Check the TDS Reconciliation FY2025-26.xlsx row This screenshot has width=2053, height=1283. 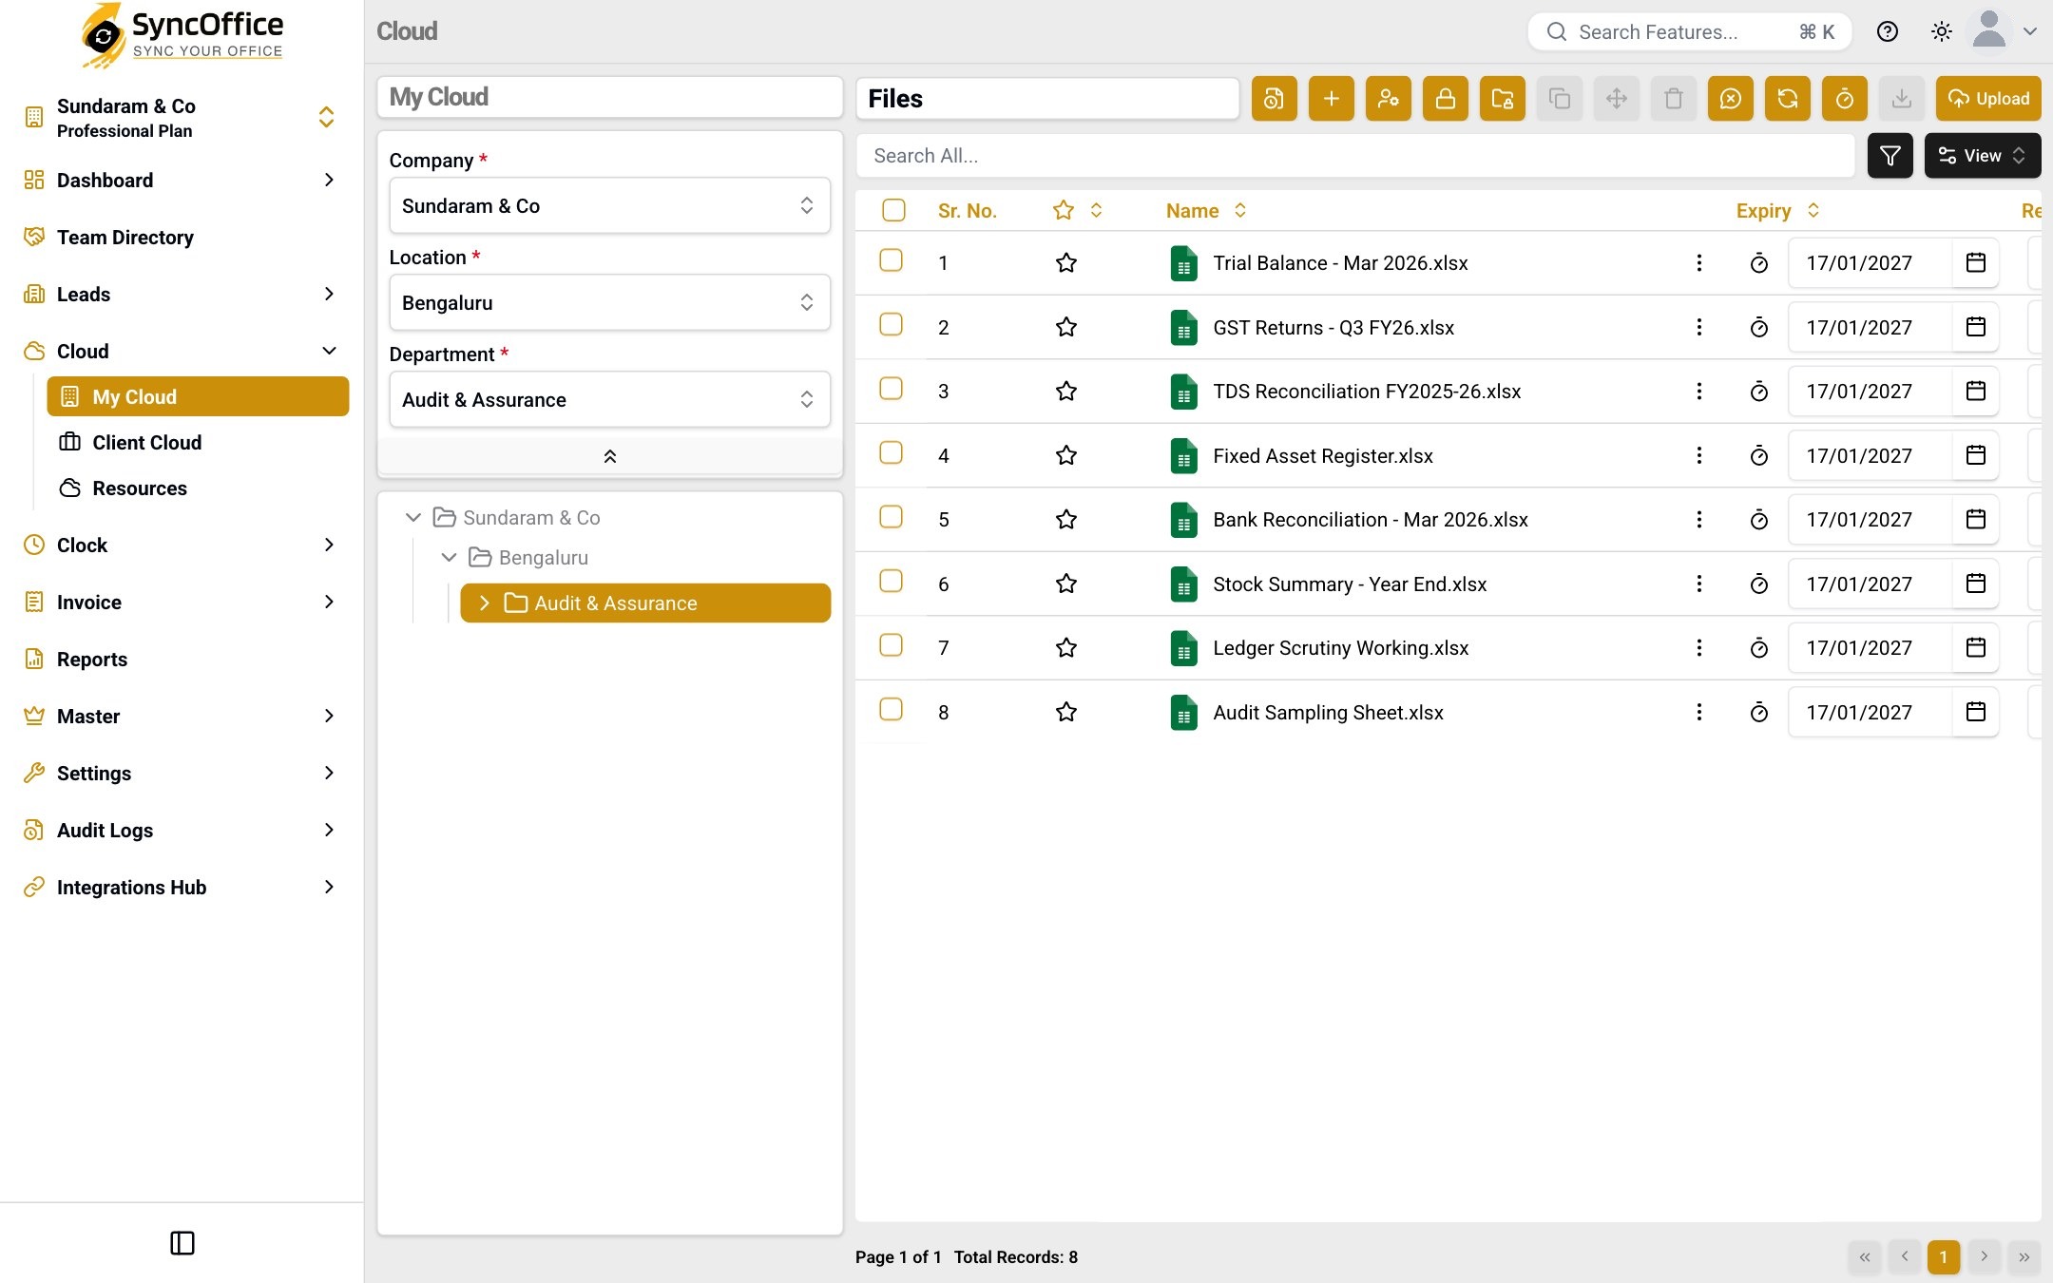pyautogui.click(x=891, y=388)
